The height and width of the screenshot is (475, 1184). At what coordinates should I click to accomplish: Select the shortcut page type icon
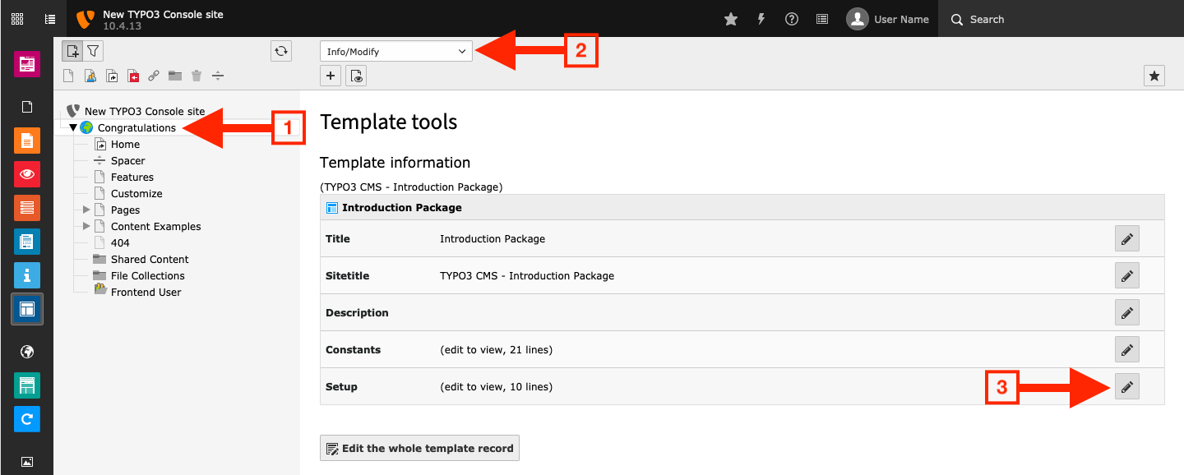coord(112,76)
